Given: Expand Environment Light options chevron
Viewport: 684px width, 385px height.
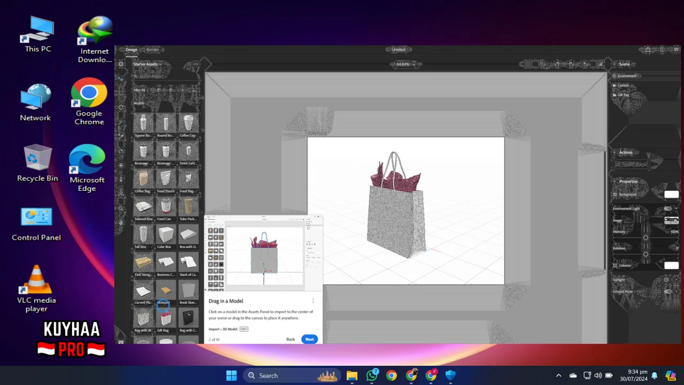Looking at the screenshot, I should (677, 209).
